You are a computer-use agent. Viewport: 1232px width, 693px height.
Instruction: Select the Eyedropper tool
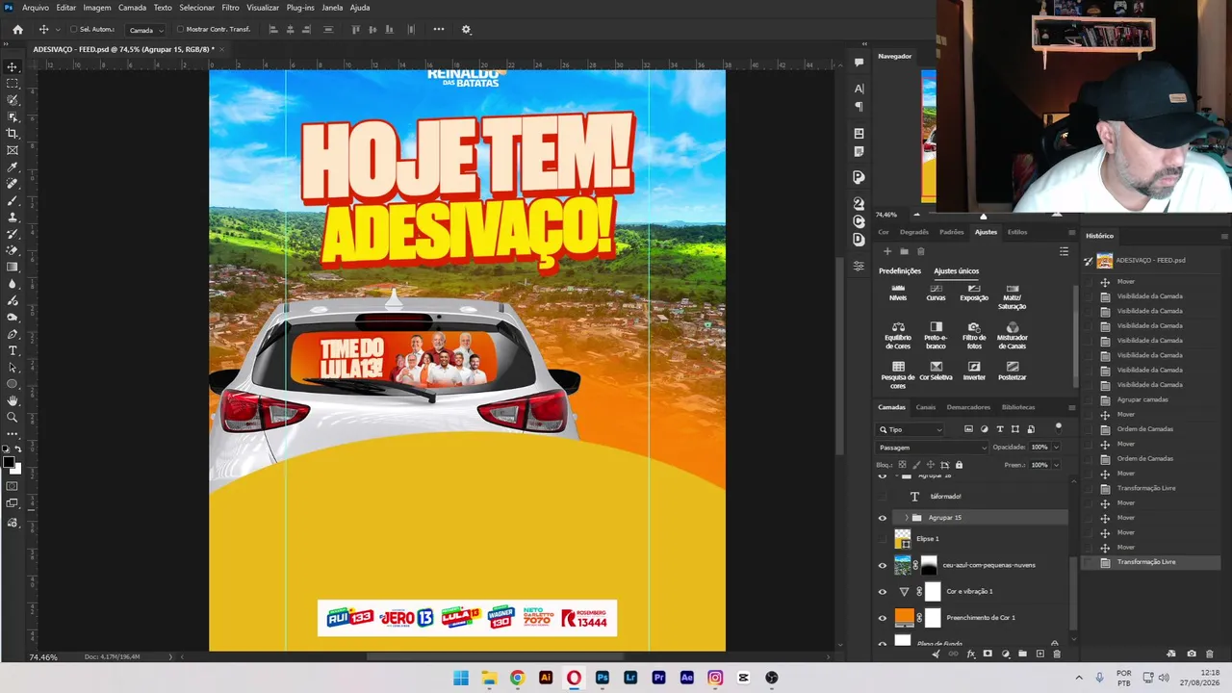click(x=13, y=167)
